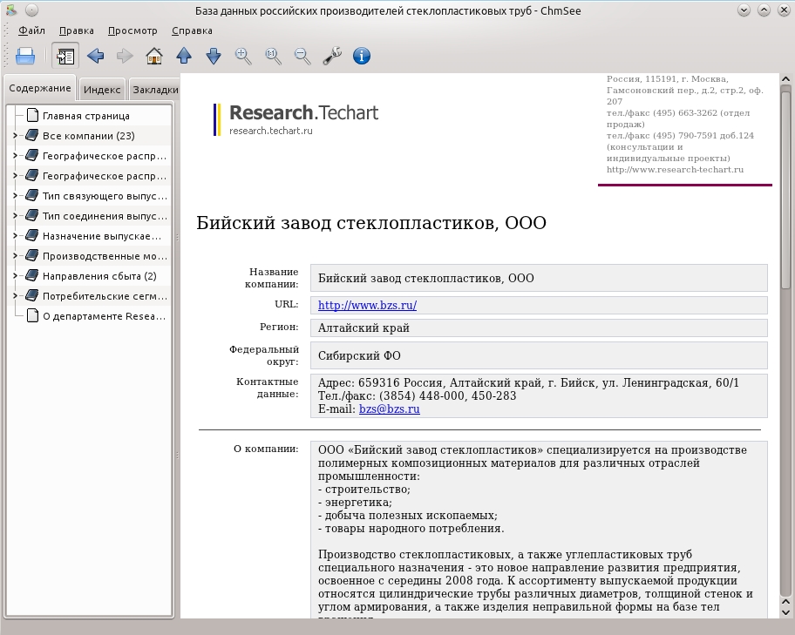Reset zoom with the 1:1 magnifier icon
Image resolution: width=795 pixels, height=635 pixels.
pos(273,56)
